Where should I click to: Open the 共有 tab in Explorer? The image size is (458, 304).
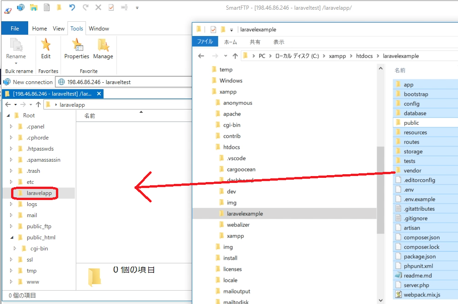(255, 42)
